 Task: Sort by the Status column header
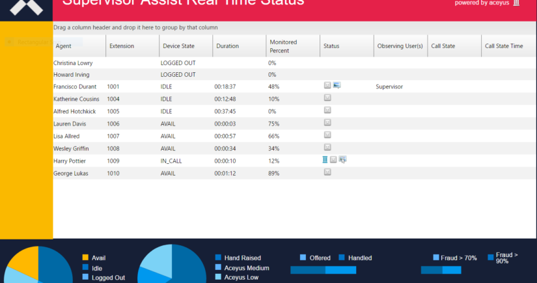click(x=347, y=46)
